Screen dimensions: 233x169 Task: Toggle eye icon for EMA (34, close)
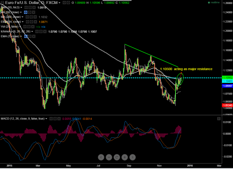click(27, 22)
